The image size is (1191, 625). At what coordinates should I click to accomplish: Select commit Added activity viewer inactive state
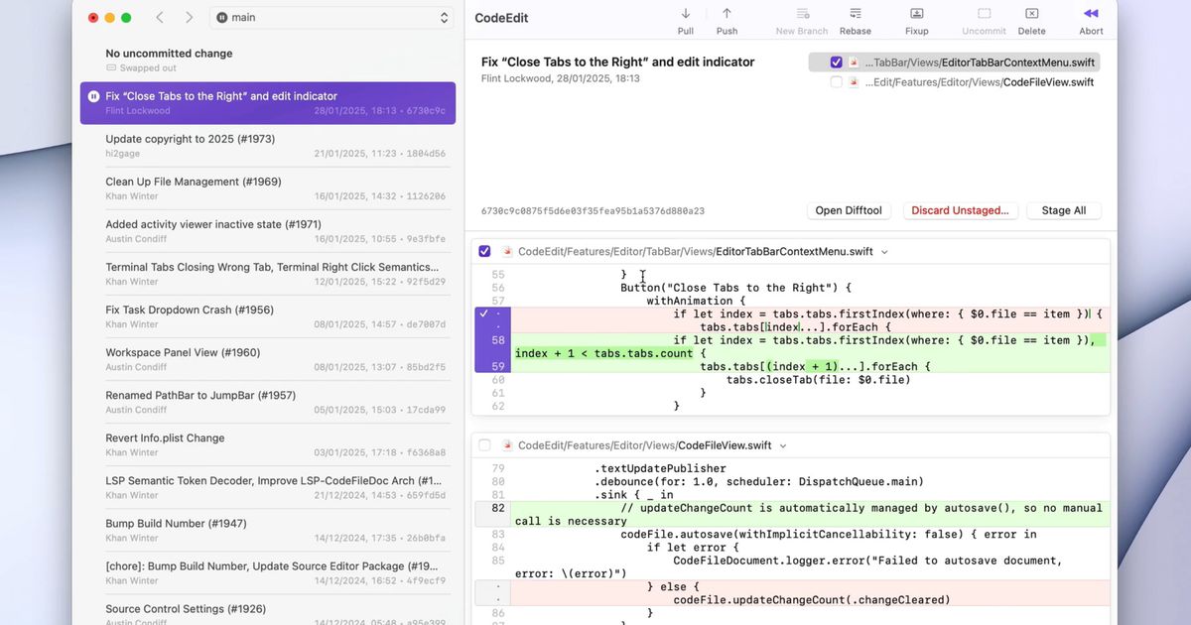[268, 231]
